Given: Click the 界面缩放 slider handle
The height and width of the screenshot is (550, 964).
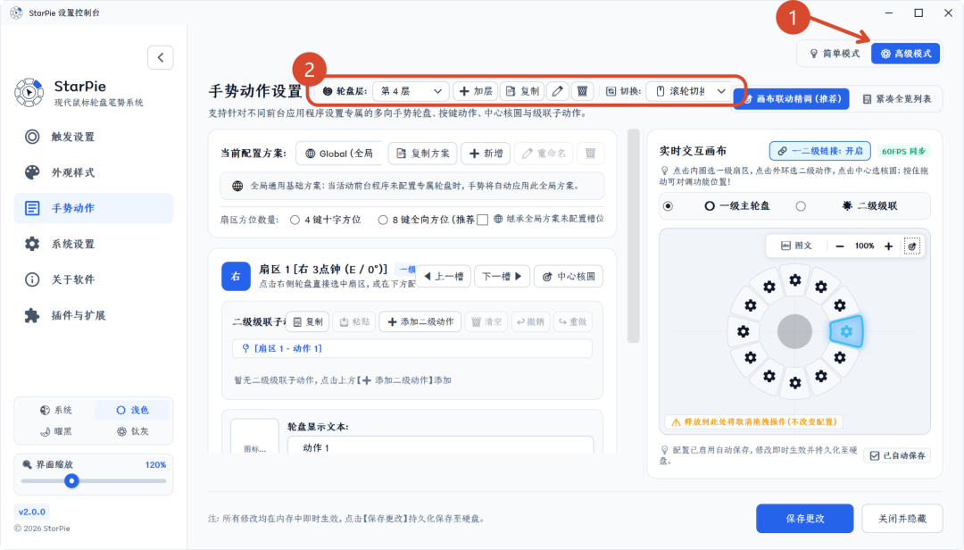Looking at the screenshot, I should pyautogui.click(x=72, y=481).
